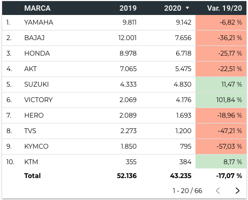This screenshot has width=248, height=200.
Task: Click the HERO brand name
Action: tap(34, 116)
